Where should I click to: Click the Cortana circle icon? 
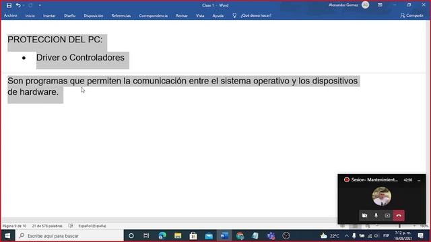131,236
